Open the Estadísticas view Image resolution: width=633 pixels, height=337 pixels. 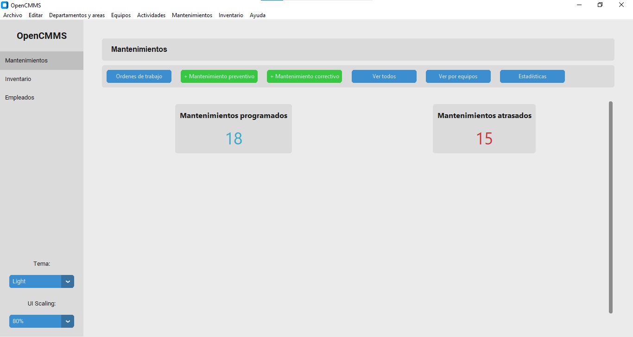532,76
